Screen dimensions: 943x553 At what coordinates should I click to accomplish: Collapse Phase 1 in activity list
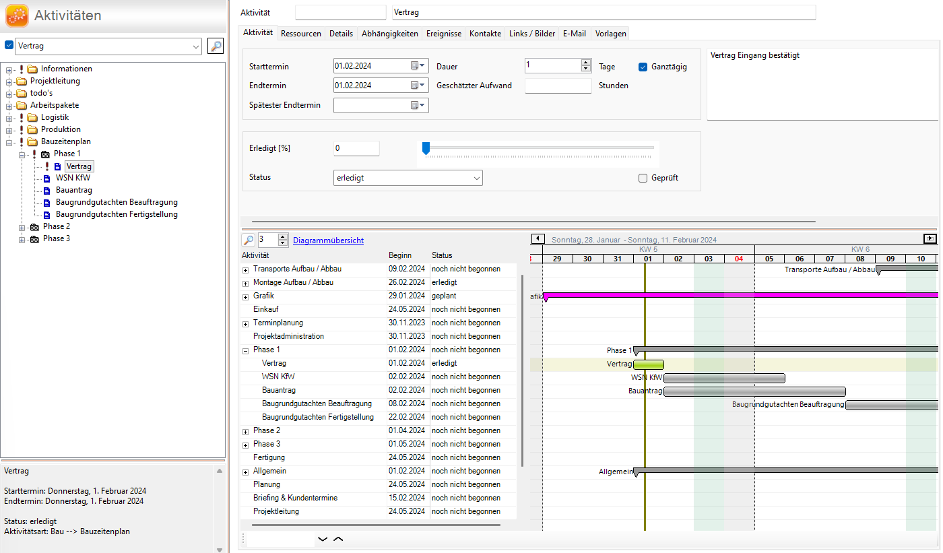(245, 350)
